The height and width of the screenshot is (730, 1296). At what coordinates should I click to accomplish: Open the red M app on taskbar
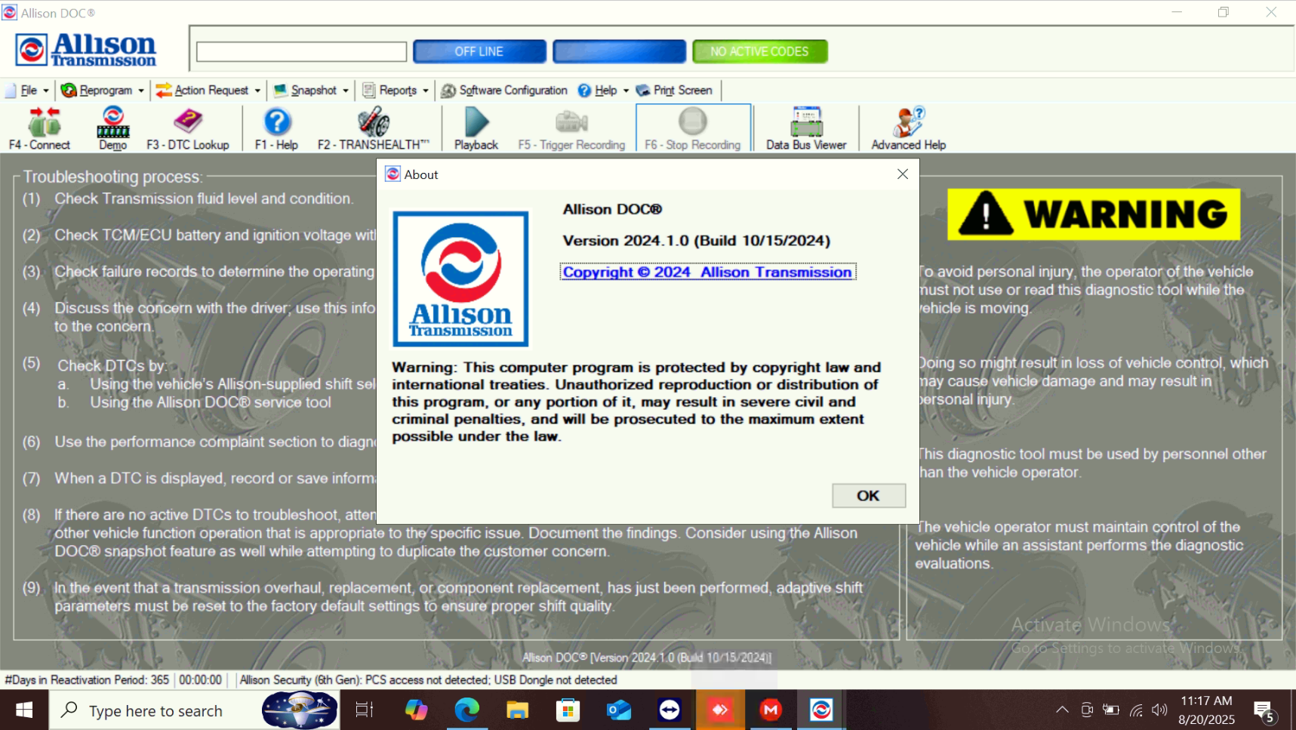pyautogui.click(x=771, y=710)
